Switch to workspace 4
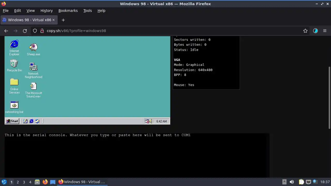331x186 pixels. (30, 182)
